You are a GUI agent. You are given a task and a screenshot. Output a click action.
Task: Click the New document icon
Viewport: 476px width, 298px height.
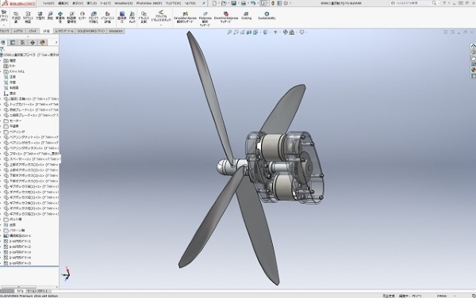click(214, 3)
